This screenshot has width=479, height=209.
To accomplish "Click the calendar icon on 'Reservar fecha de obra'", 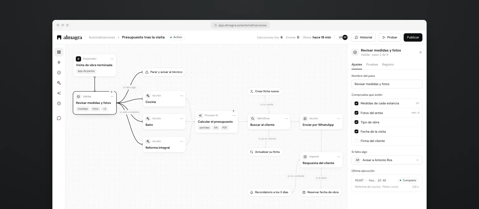I will 304,192.
